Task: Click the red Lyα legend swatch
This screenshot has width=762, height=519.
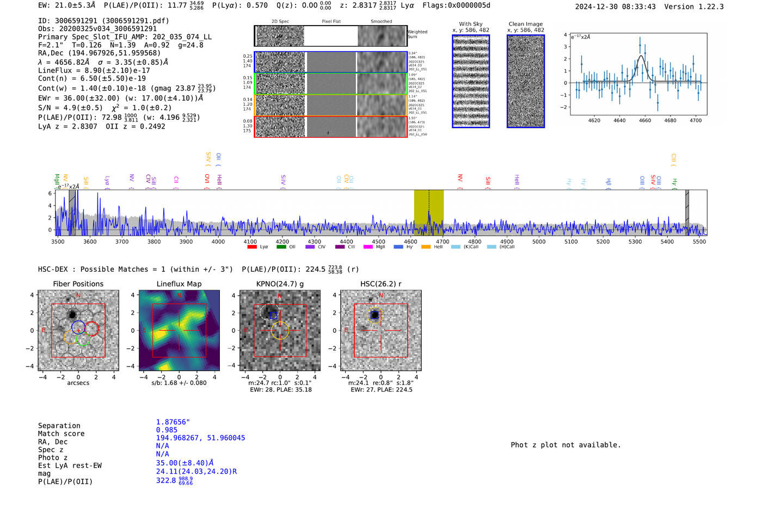Action: pos(251,247)
